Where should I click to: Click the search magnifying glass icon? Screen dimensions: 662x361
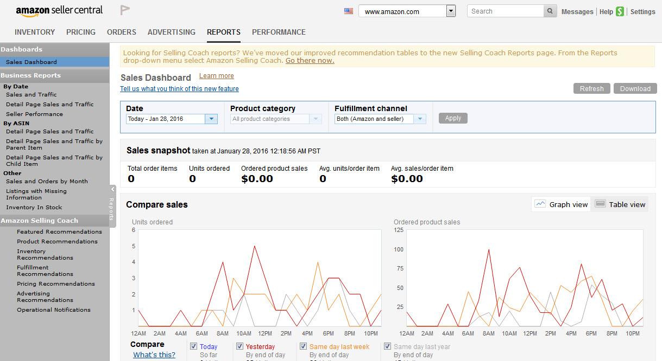coord(550,10)
